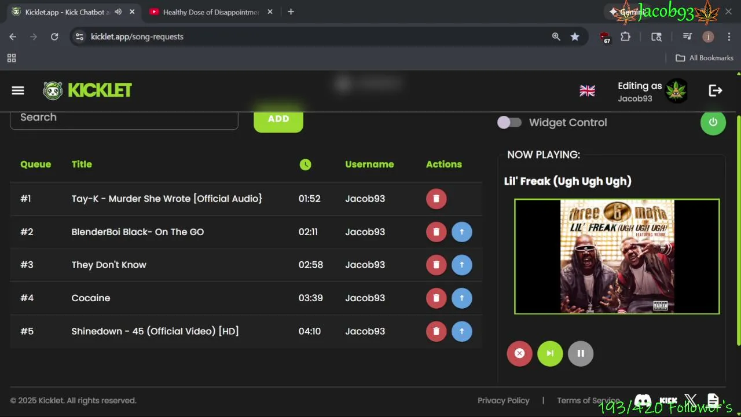Screen dimensions: 741x417
Task: Click the 04:10 duration value
Action: (x=310, y=331)
